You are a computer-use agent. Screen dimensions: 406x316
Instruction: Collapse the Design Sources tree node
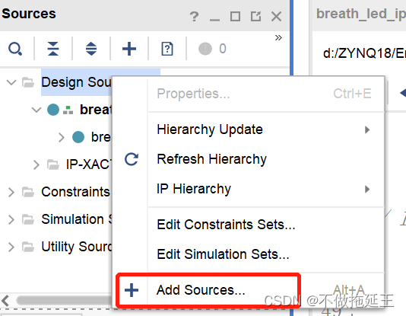pyautogui.click(x=11, y=83)
